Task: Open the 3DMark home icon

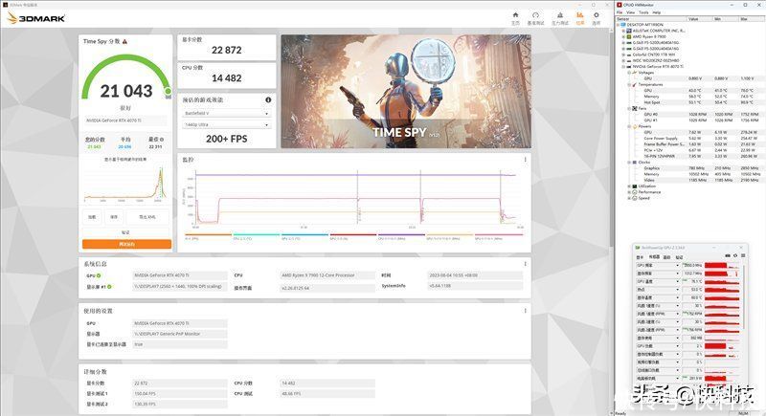Action: coord(515,15)
